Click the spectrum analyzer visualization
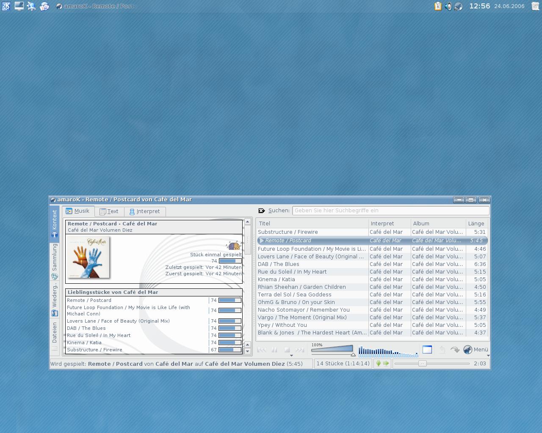The height and width of the screenshot is (433, 542). click(388, 351)
